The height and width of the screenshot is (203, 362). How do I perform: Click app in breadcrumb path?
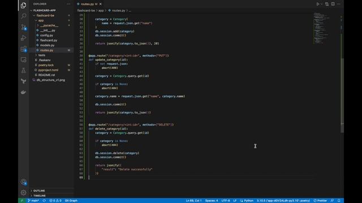pyautogui.click(x=101, y=11)
